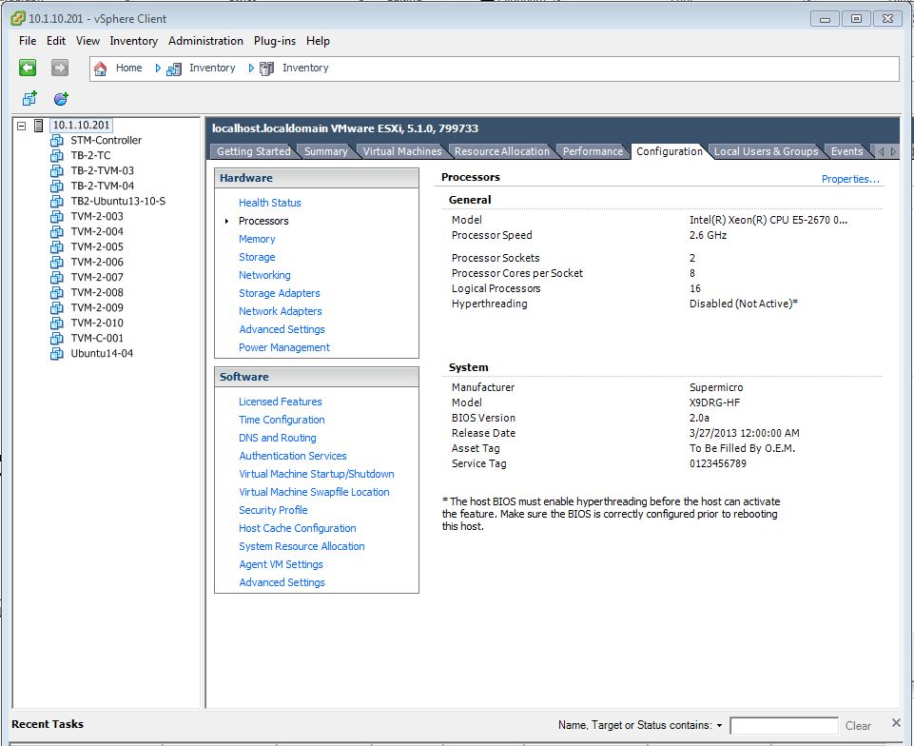The image size is (914, 746).
Task: Click the green back navigation arrow
Action: pos(28,68)
